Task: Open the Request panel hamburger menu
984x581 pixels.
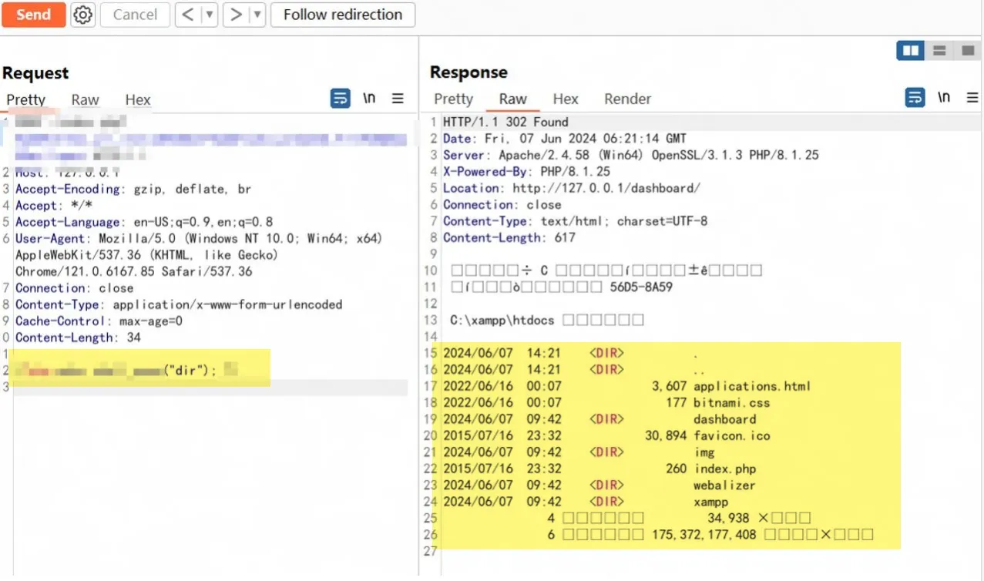Action: 398,99
